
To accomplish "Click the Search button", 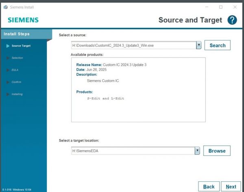I will pos(218,45).
